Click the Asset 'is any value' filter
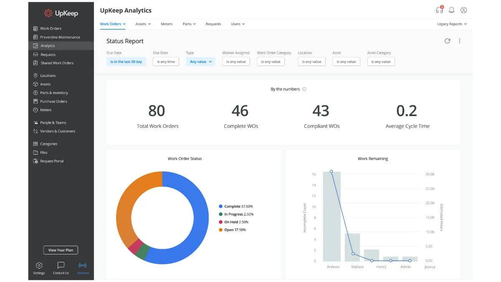This screenshot has height=282, width=501. tap(347, 61)
